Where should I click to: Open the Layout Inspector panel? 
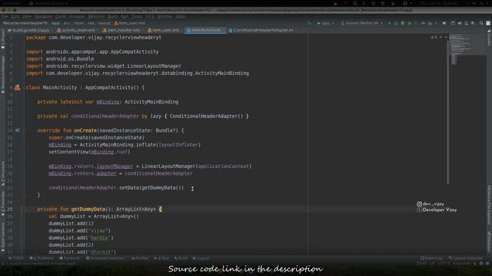465,258
